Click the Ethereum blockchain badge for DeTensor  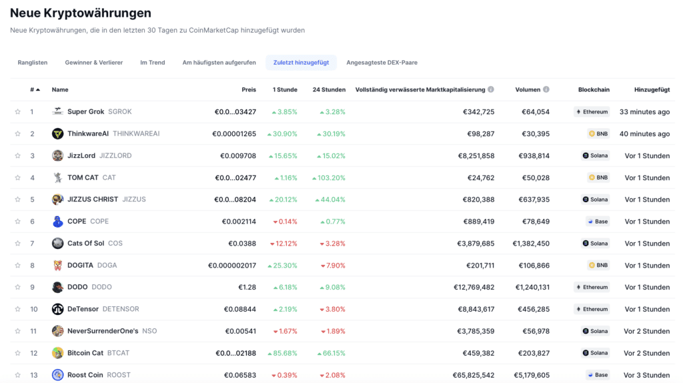592,309
